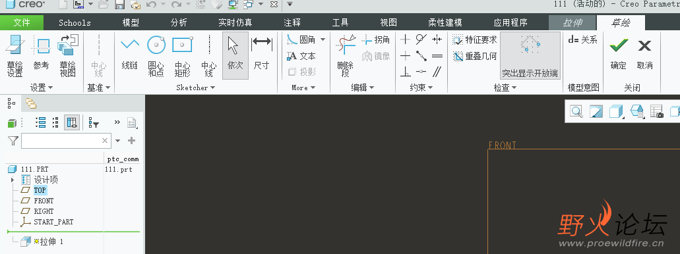Image resolution: width=680 pixels, height=254 pixels.
Task: Apply the vertical constraint icon
Action: 405,39
